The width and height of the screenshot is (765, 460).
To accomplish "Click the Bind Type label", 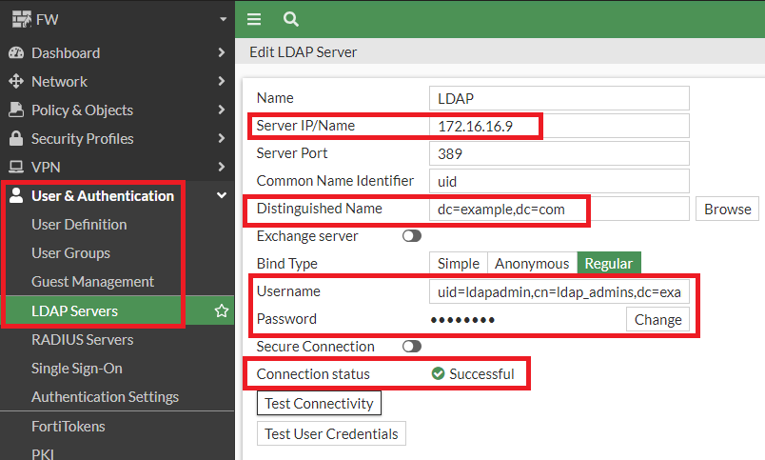I will coord(287,264).
